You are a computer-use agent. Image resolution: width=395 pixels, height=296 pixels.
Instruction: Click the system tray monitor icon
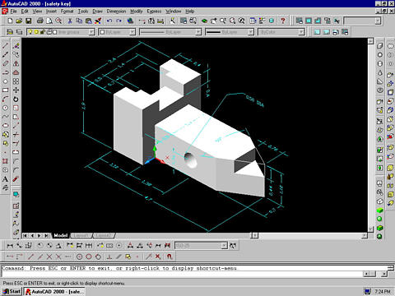[367, 291]
